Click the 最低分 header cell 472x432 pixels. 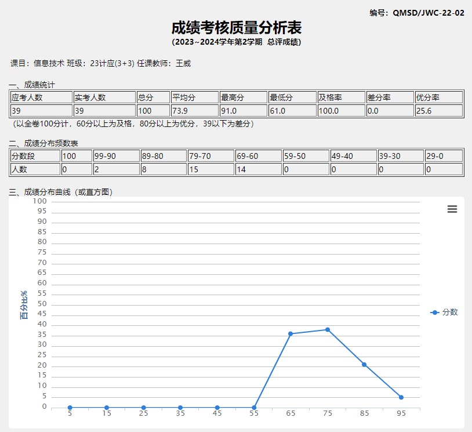click(292, 97)
